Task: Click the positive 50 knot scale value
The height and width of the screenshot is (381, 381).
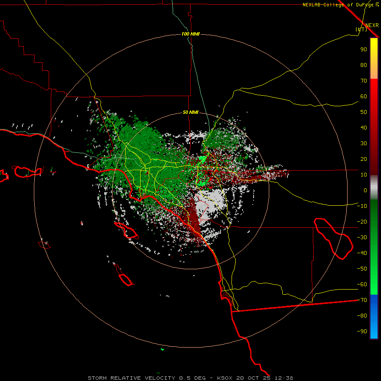Action: click(364, 112)
